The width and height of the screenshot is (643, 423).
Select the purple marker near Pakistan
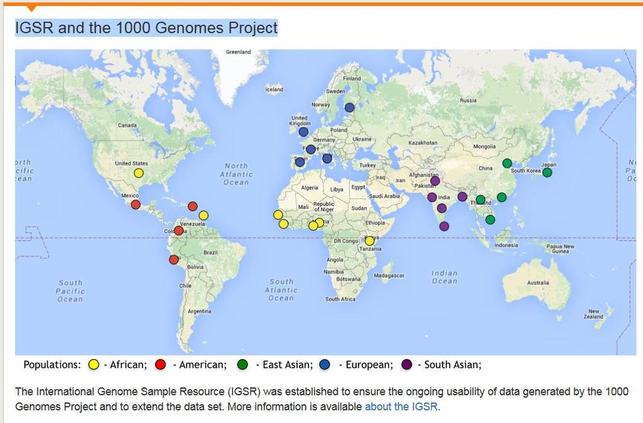[x=435, y=181]
